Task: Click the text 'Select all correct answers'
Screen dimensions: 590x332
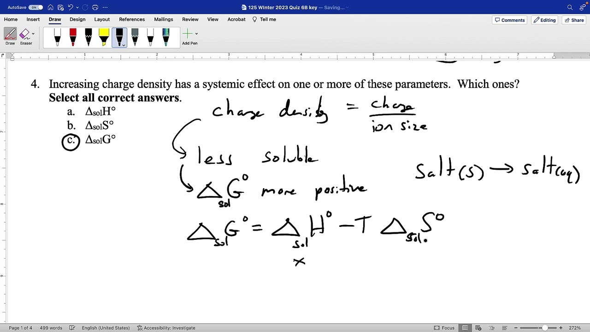Action: (x=114, y=98)
